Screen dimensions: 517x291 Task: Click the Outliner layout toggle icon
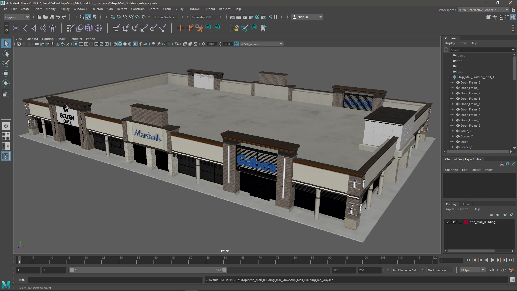point(6,156)
